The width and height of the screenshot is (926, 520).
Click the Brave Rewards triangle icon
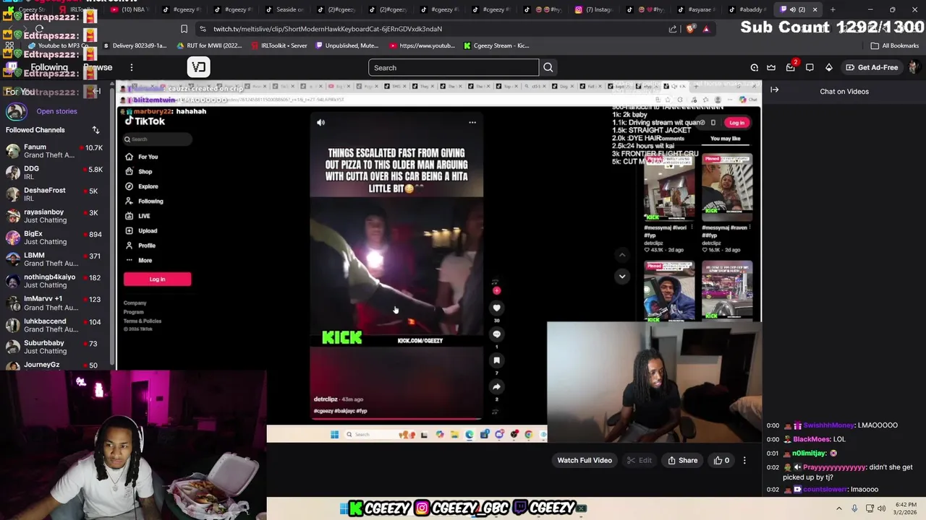(x=706, y=29)
